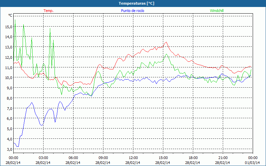Click the 09:00 time axis label
Image resolution: width=266 pixels, height=166 pixels.
(103, 158)
